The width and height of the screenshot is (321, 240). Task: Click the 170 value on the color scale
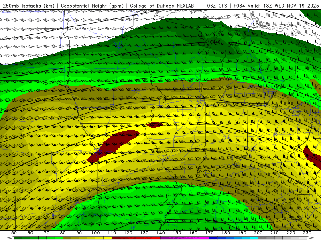tap(209, 233)
